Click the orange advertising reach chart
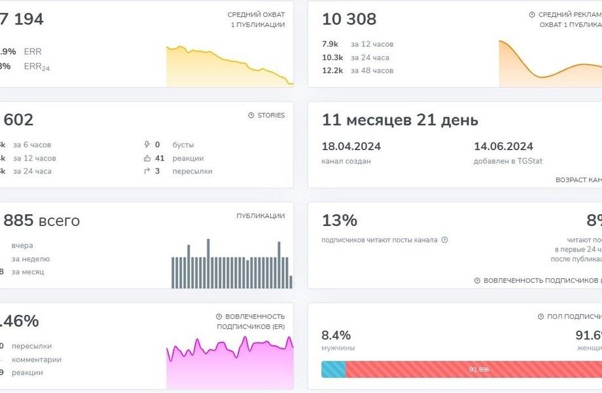Image resolution: width=602 pixels, height=393 pixels. click(x=550, y=64)
